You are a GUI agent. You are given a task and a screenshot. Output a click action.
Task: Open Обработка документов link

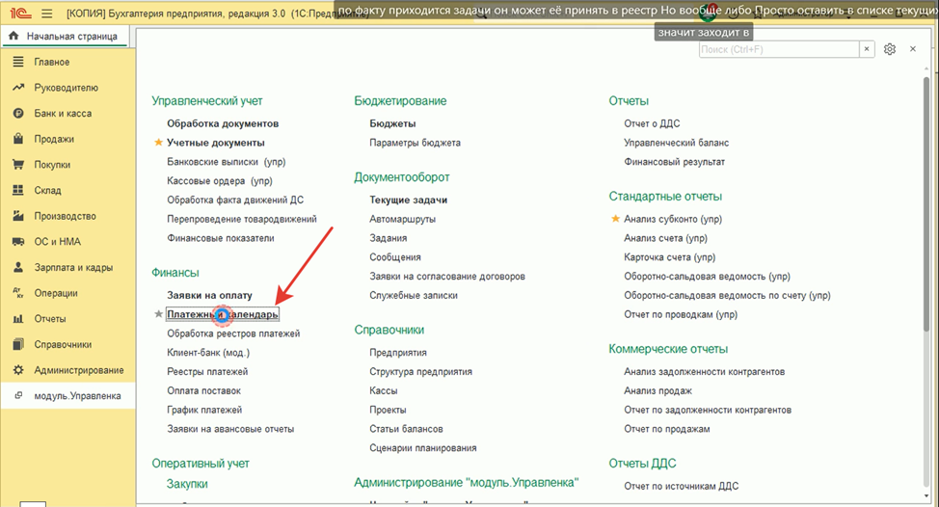pos(223,123)
